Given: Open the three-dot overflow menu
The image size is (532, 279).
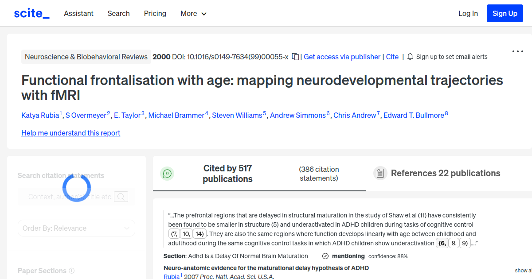Looking at the screenshot, I should click(x=517, y=51).
